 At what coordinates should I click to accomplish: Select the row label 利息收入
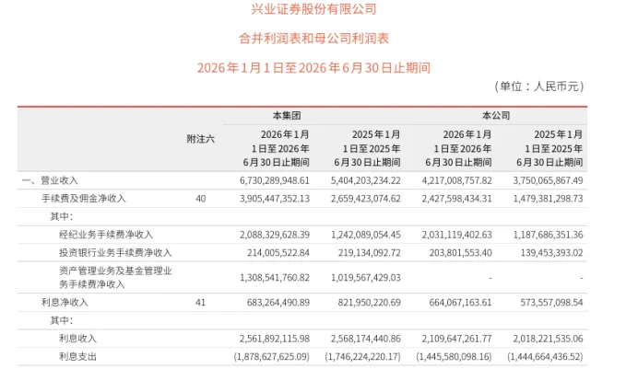(77, 339)
